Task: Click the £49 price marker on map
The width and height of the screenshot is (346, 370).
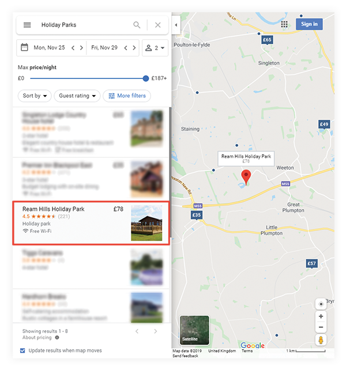Action: coord(324,124)
